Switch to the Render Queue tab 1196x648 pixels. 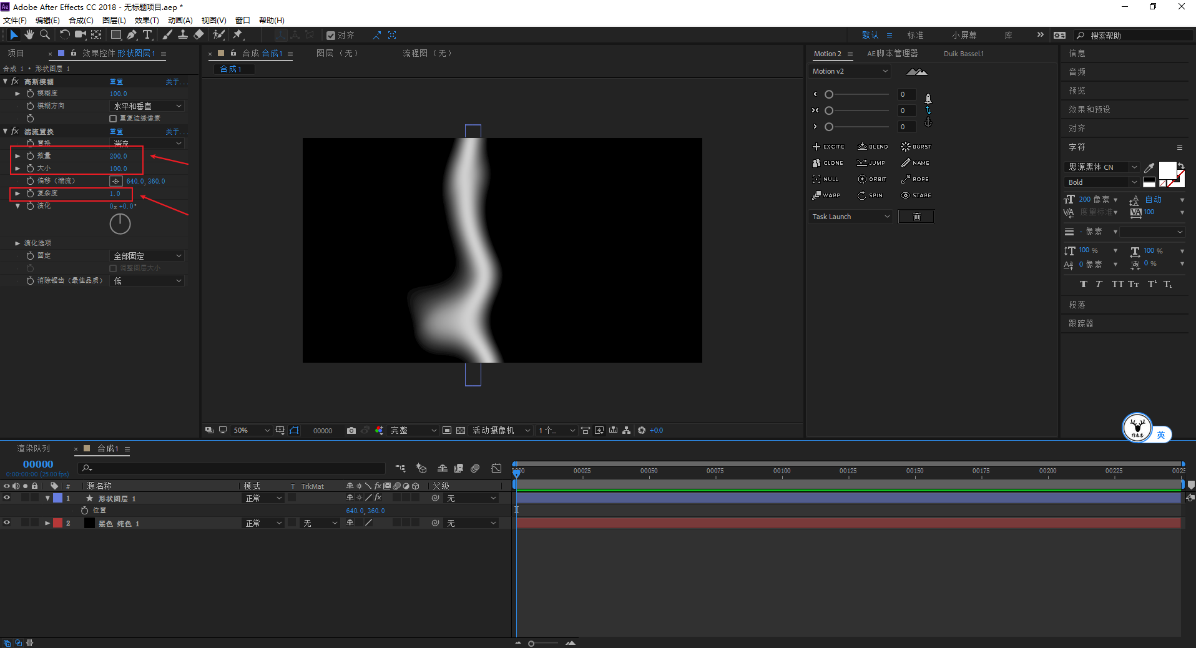tap(34, 449)
